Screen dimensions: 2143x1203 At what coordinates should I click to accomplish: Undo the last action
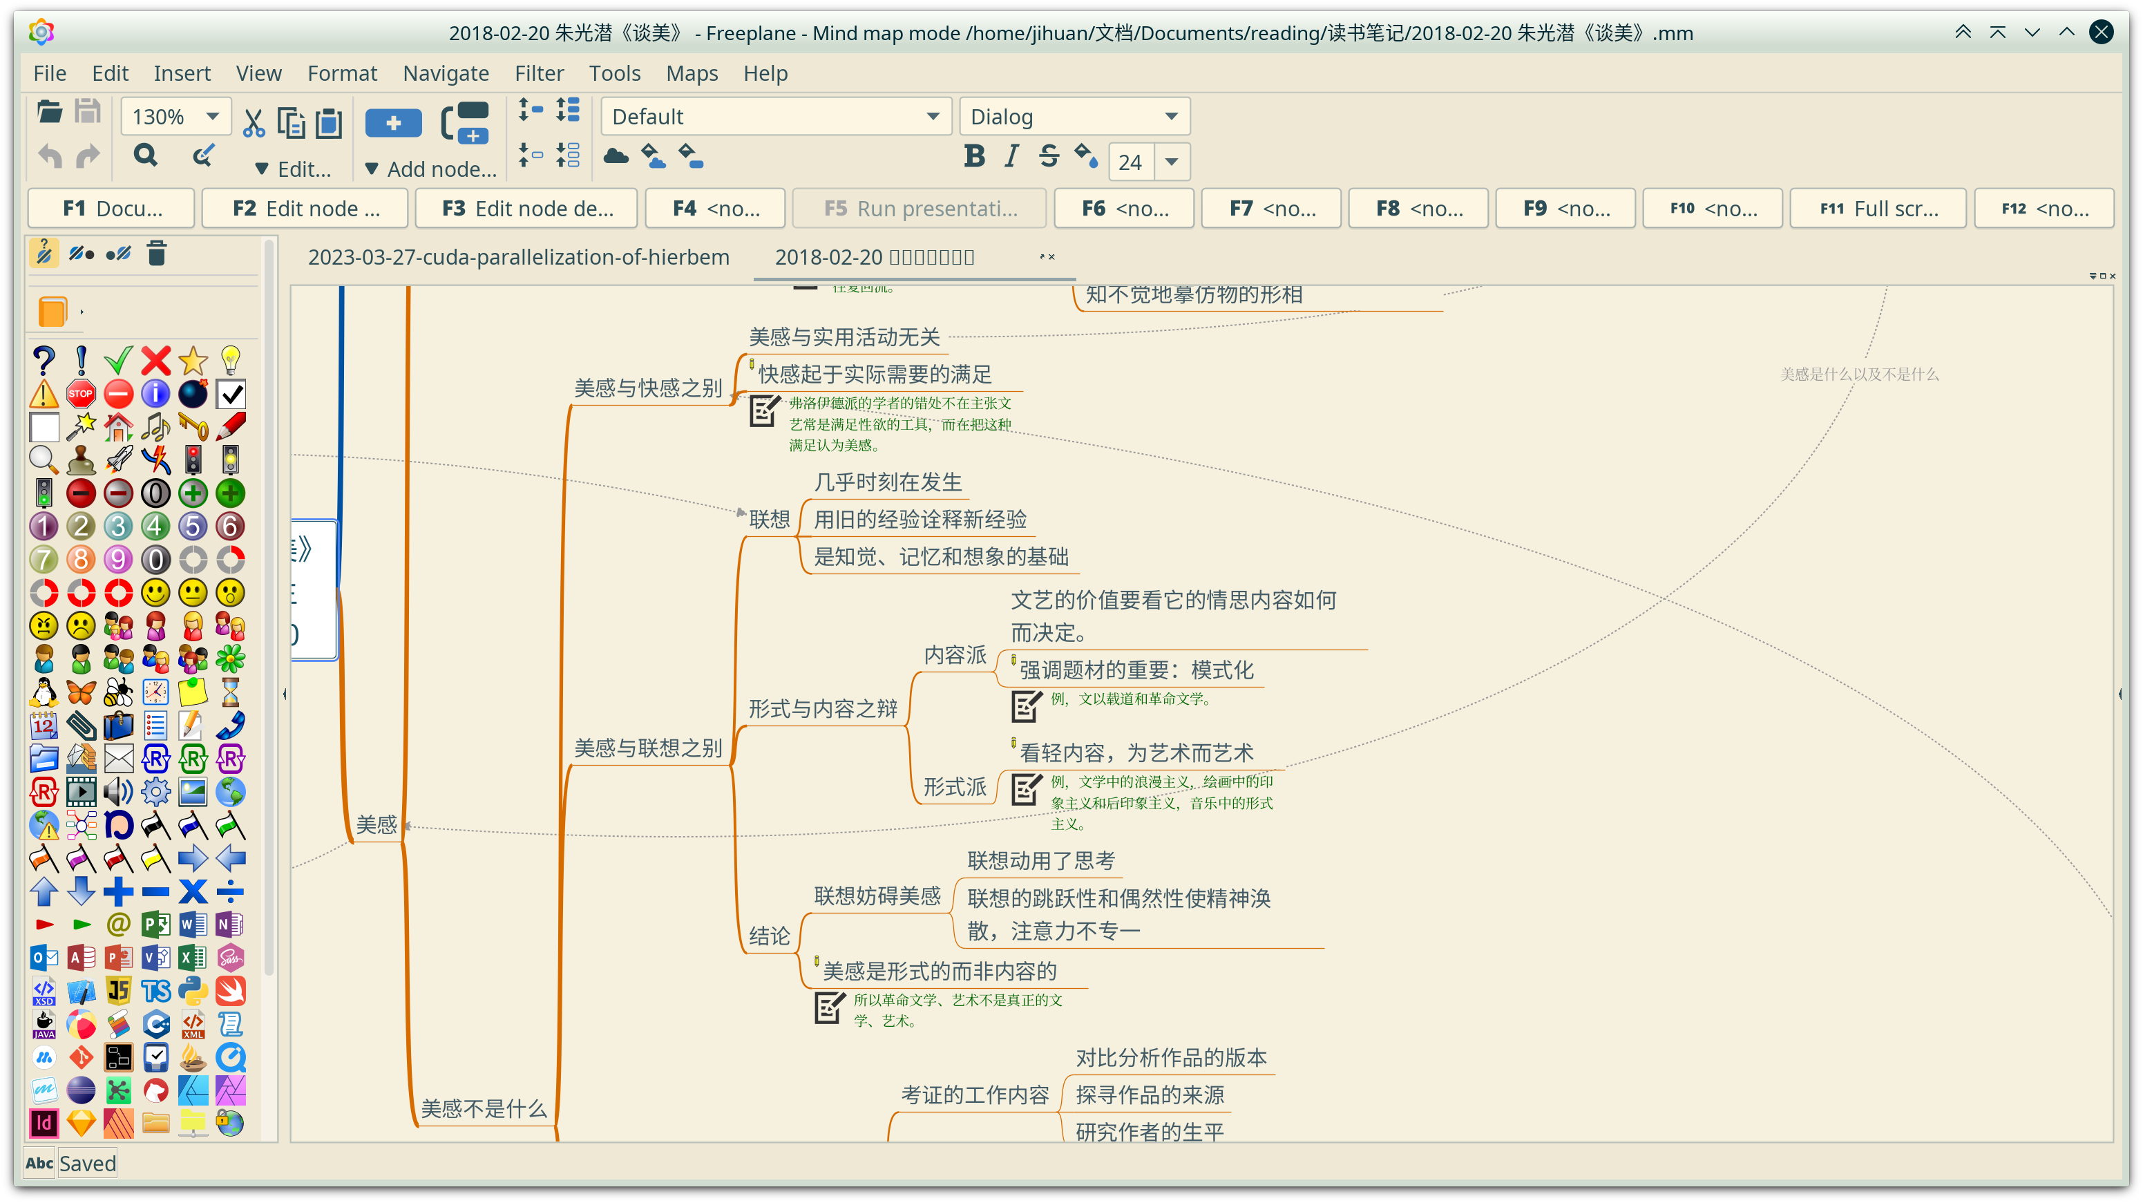[x=50, y=155]
